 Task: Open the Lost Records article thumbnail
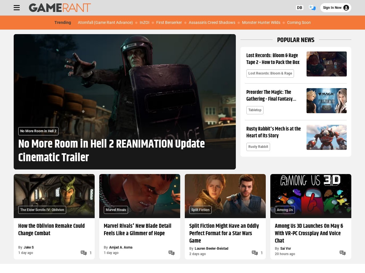[327, 64]
